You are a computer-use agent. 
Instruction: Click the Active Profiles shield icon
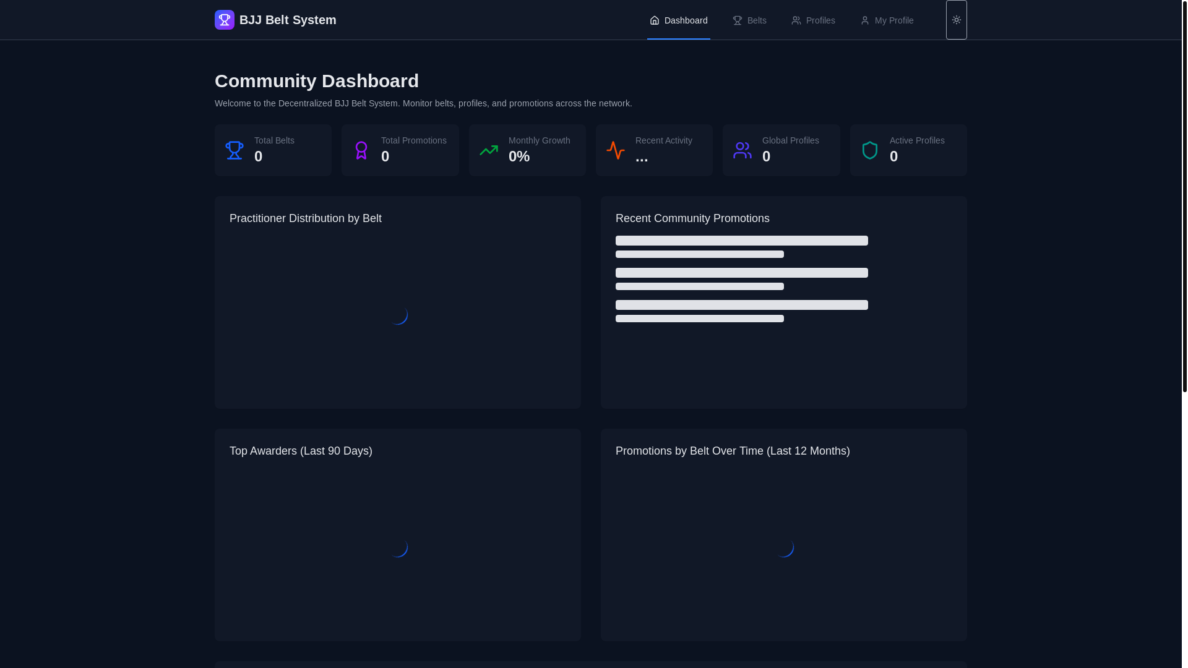coord(870,150)
